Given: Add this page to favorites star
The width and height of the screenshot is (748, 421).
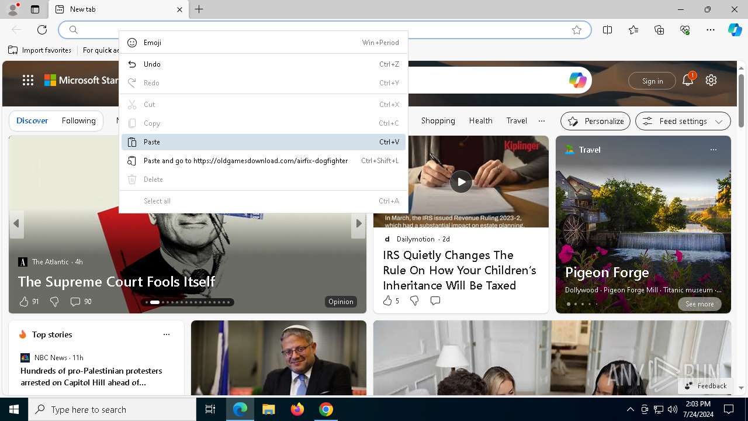Looking at the screenshot, I should tap(577, 30).
